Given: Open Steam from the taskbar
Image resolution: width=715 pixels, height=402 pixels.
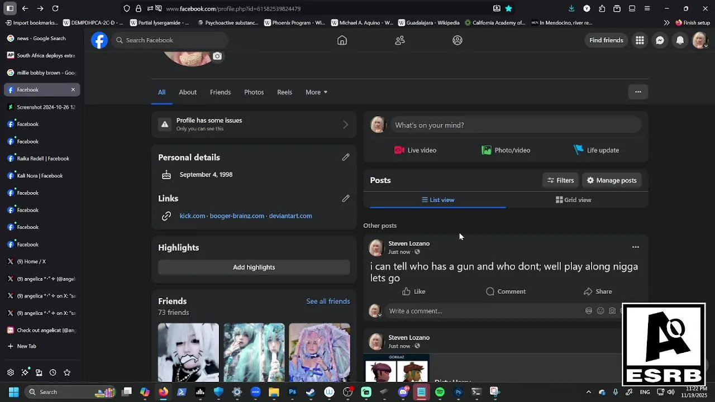Looking at the screenshot, I should tap(311, 392).
